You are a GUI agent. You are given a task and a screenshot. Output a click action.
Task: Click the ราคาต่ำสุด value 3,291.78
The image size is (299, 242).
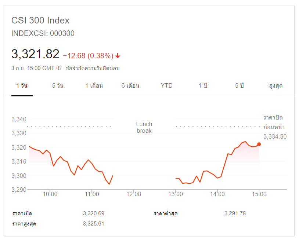click(x=235, y=213)
